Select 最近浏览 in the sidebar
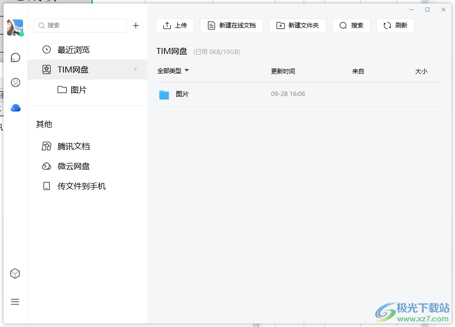This screenshot has width=455, height=327. [73, 49]
